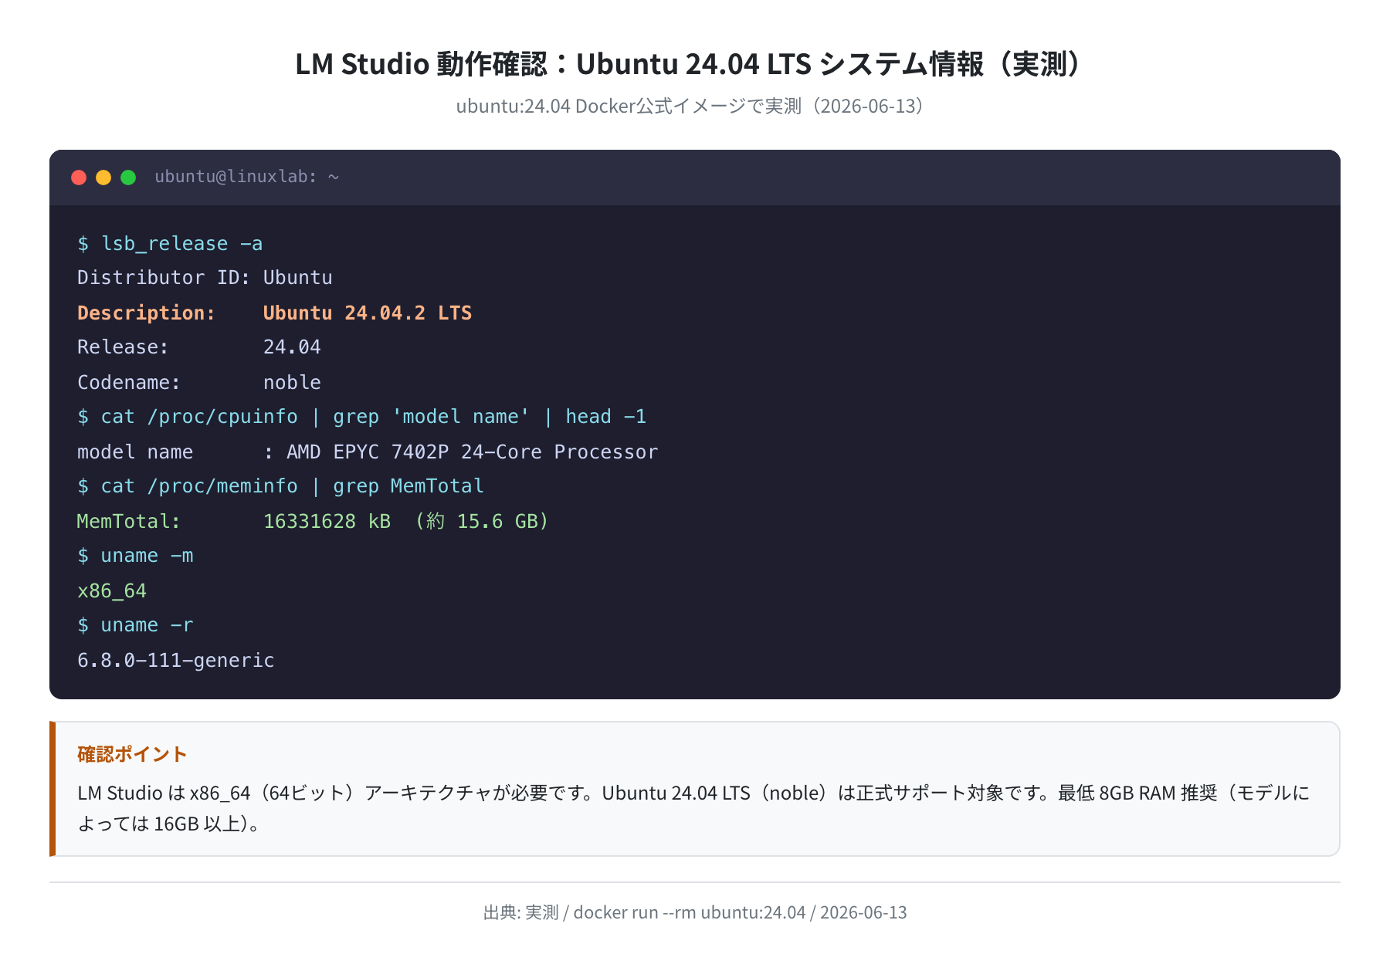This screenshot has height=954, width=1390.
Task: Click the '(約 15.6 GB)' annotation
Action: point(482,521)
